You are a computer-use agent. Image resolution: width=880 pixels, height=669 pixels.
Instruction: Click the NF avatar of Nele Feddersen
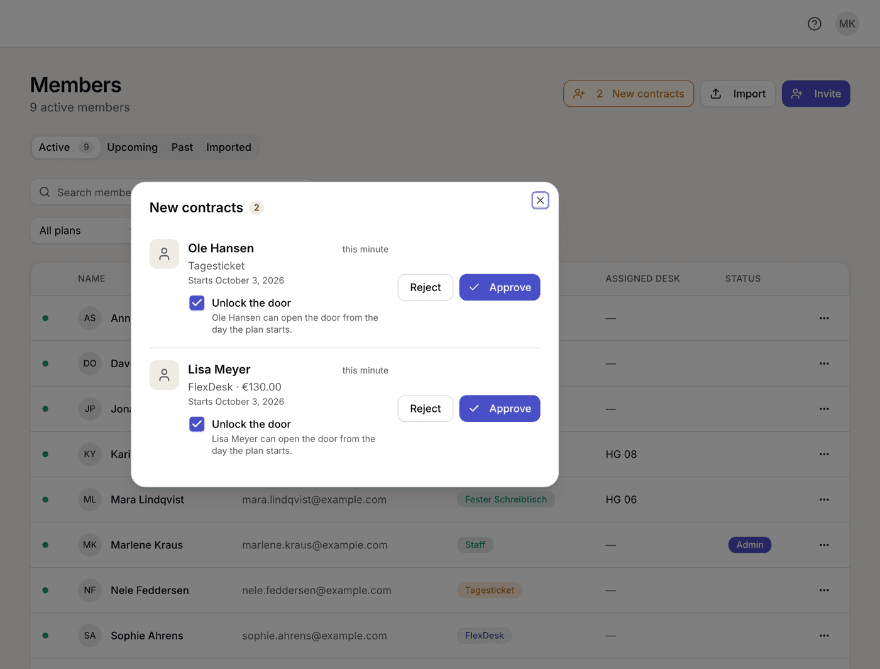click(90, 590)
